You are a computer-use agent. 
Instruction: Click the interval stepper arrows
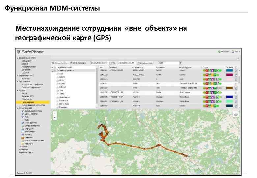pyautogui.click(x=181, y=63)
